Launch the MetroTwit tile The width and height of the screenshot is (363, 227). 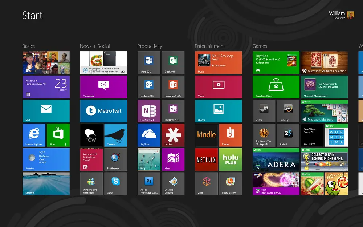103,111
